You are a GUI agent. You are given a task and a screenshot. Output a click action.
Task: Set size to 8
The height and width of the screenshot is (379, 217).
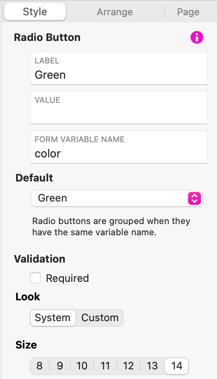click(40, 366)
